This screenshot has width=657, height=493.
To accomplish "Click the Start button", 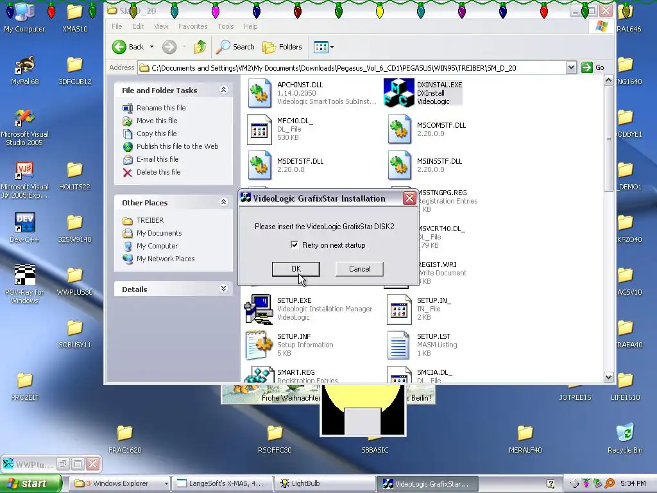I will (30, 483).
